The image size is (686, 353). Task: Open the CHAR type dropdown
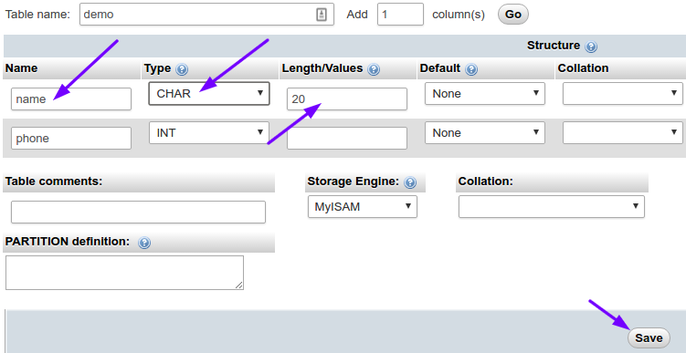coord(209,93)
